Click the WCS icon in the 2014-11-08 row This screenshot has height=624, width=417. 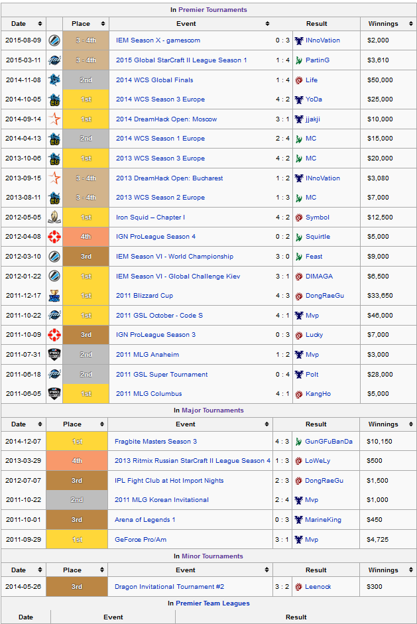coord(54,80)
